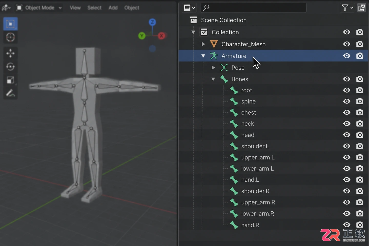Viewport: 369px width, 246px height.
Task: Select the lower_arm.L bone row
Action: point(273,169)
